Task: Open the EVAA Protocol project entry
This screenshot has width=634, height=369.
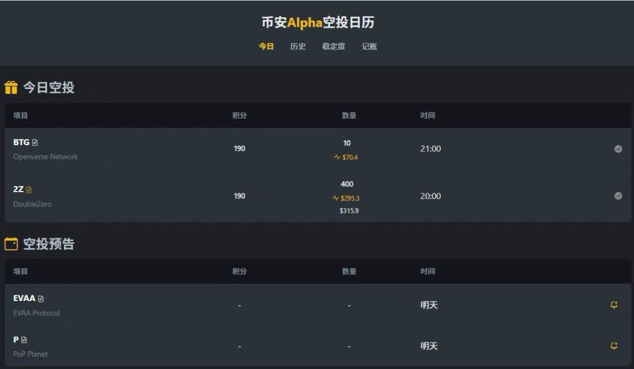Action: [37, 313]
